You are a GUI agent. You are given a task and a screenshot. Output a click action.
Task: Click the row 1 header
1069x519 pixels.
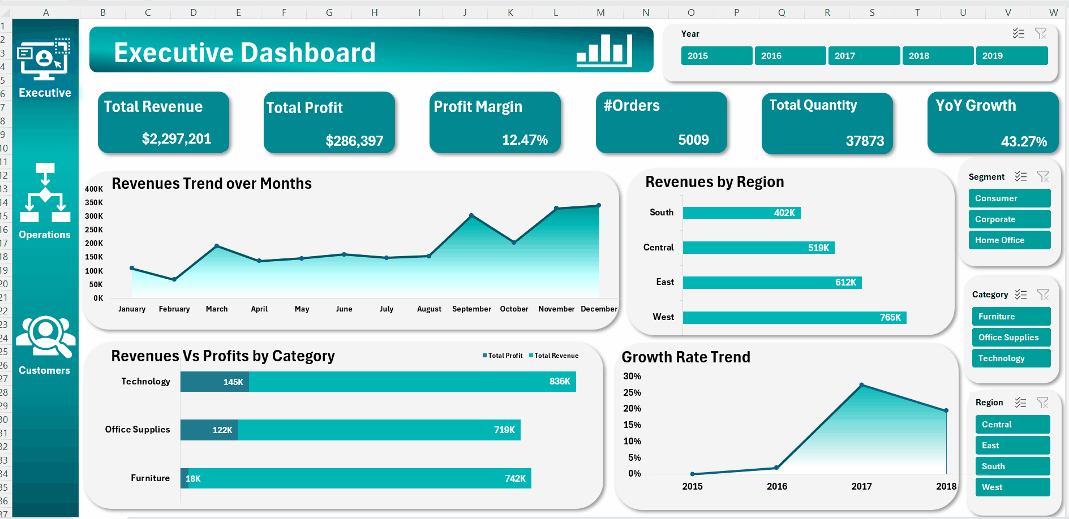pyautogui.click(x=5, y=25)
